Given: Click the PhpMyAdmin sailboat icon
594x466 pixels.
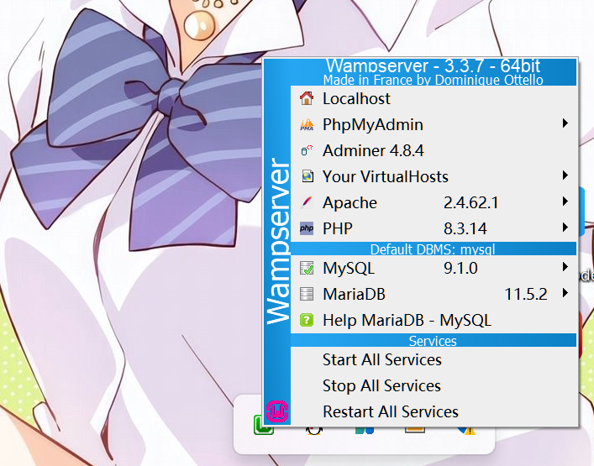Looking at the screenshot, I should click(x=306, y=125).
